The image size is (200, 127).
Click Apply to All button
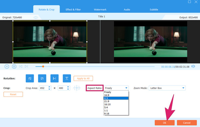83,78
